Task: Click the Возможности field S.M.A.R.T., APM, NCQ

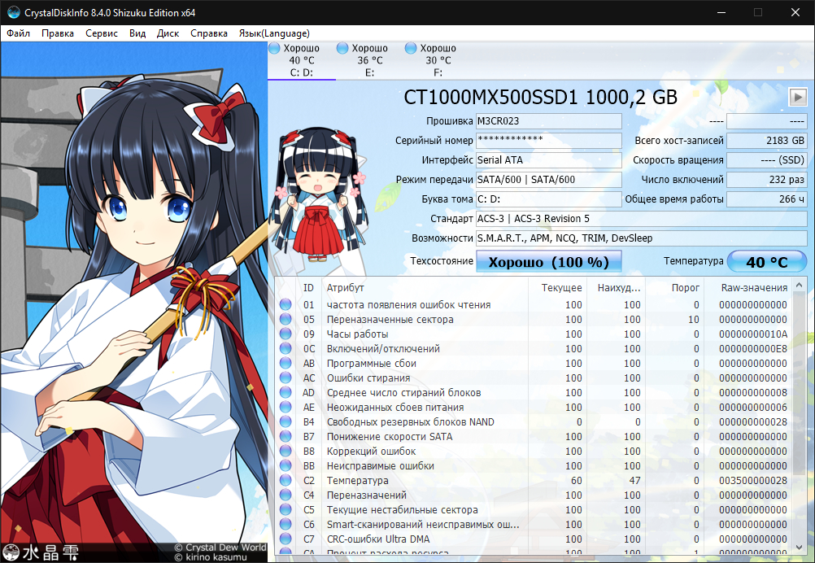Action: coord(642,238)
